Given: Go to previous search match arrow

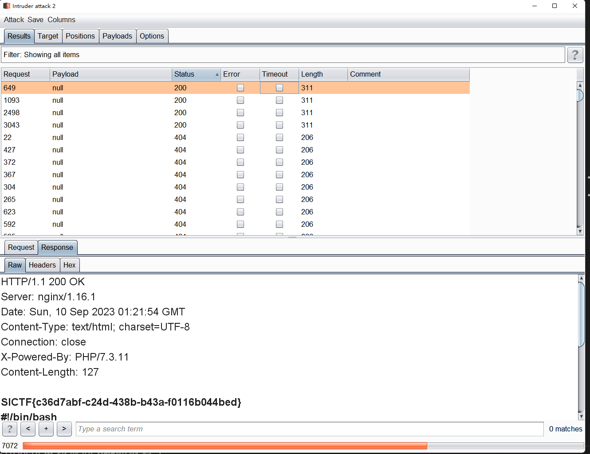Looking at the screenshot, I should pos(28,429).
